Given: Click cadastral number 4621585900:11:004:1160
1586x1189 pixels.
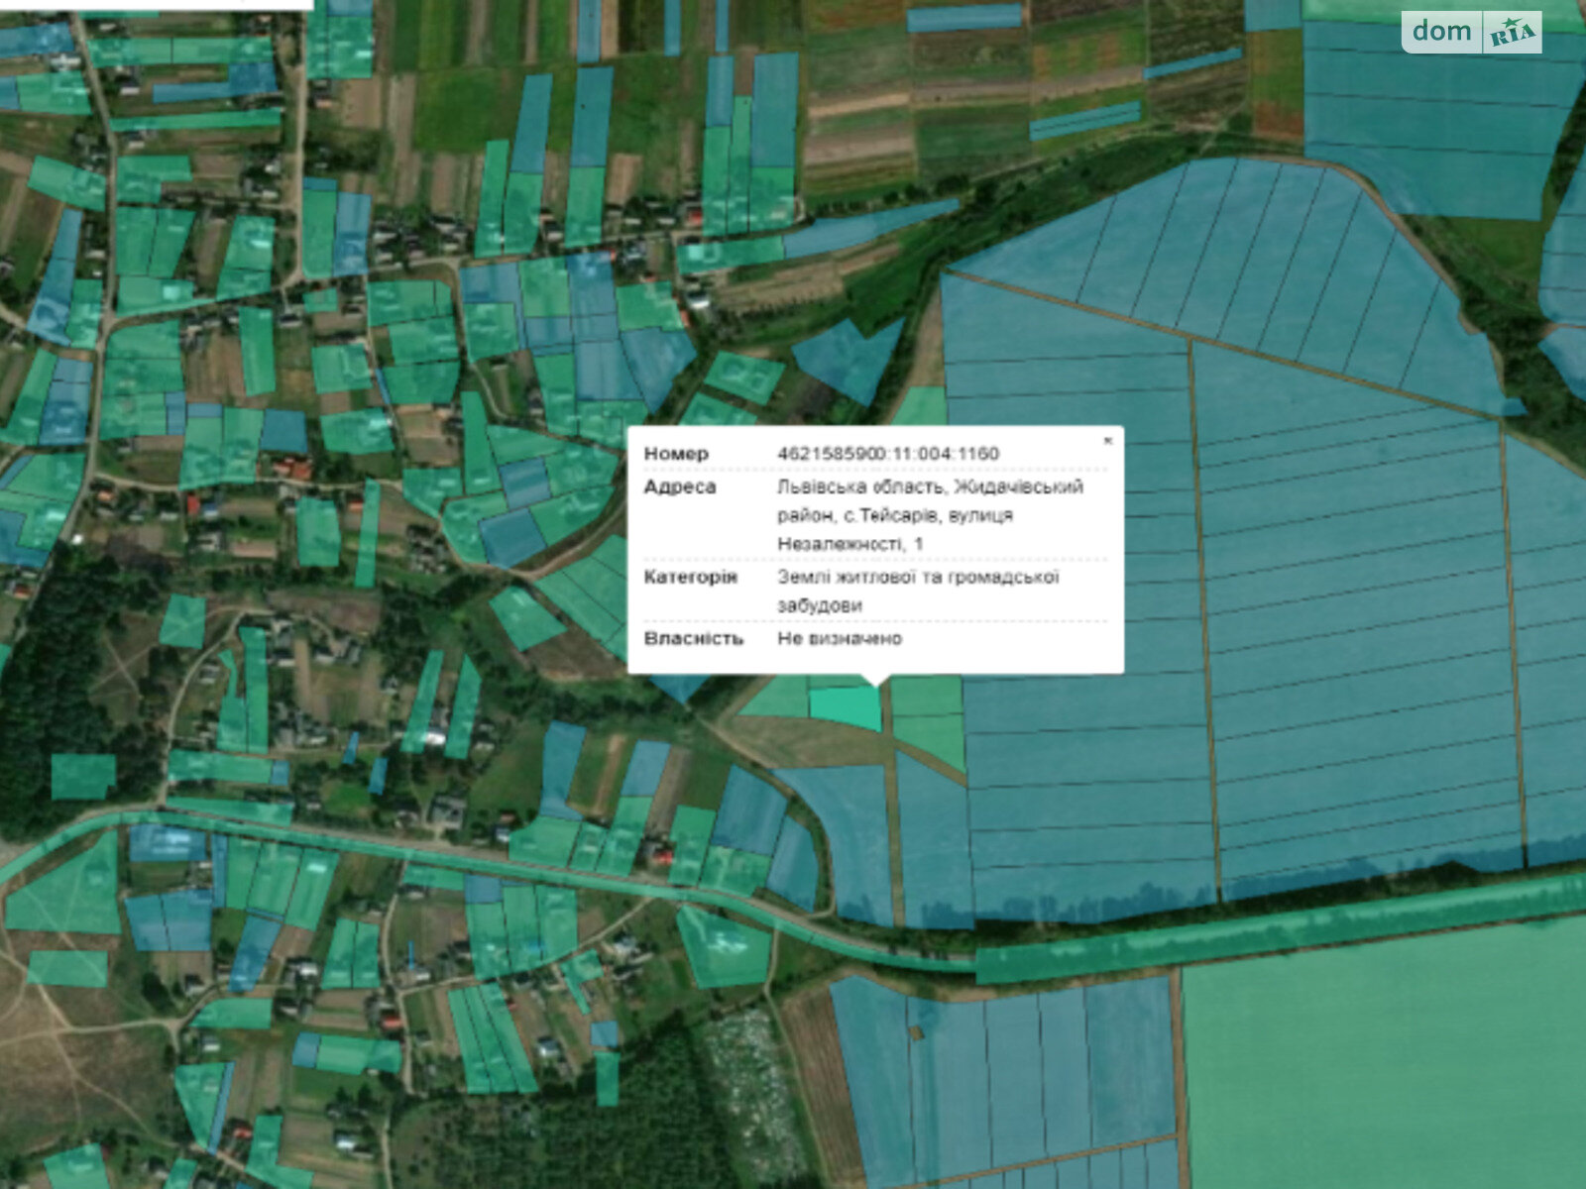Looking at the screenshot, I should coord(888,454).
